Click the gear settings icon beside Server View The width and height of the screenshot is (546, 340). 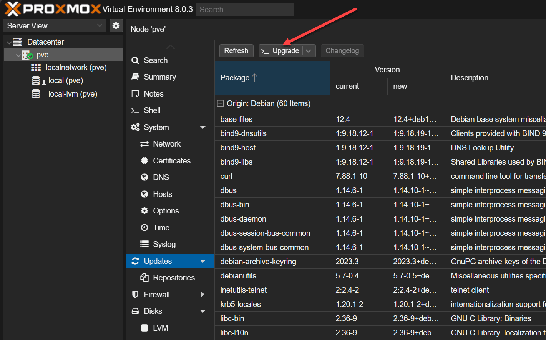tap(116, 26)
